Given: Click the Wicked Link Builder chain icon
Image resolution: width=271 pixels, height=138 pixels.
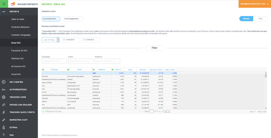Looking at the screenshot, I should 4,105.
